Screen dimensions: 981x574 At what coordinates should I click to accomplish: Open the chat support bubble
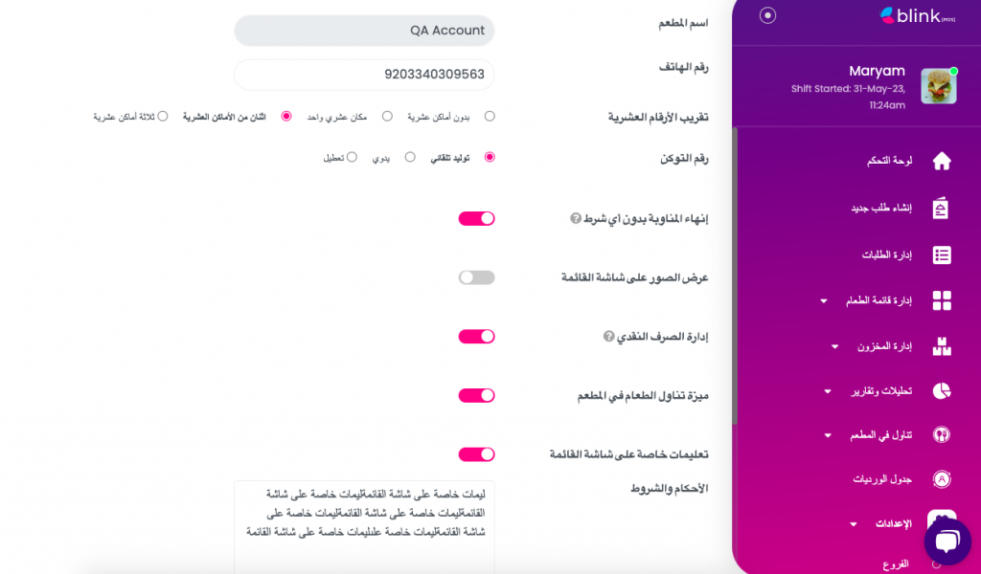[947, 541]
